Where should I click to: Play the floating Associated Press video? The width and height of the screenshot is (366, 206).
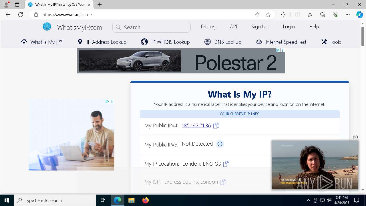click(x=315, y=165)
